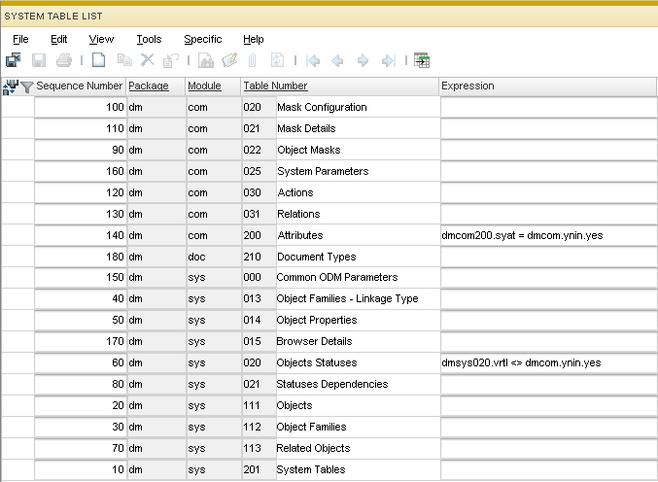Screen dimensions: 658x482
Task: Open the Tools menu
Action: [x=149, y=39]
